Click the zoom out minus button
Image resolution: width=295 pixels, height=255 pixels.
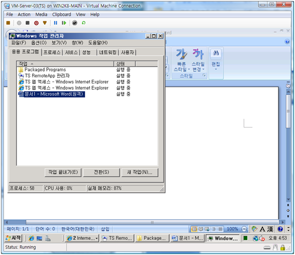244,229
